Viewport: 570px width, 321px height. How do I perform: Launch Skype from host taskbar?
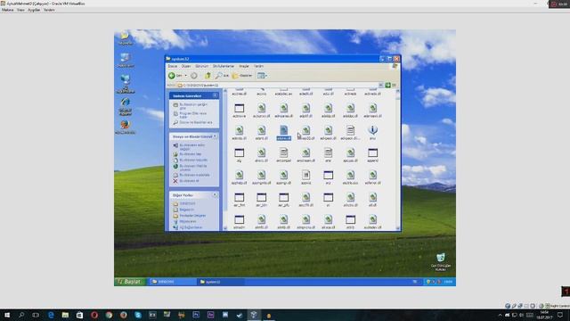tap(138, 315)
